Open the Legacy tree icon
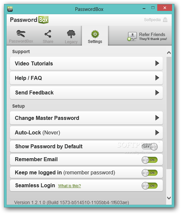This screenshot has height=214, width=181. [x=71, y=34]
